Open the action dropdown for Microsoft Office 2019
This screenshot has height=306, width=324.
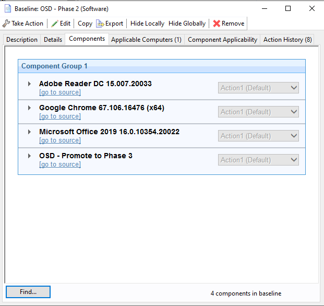pyautogui.click(x=258, y=136)
